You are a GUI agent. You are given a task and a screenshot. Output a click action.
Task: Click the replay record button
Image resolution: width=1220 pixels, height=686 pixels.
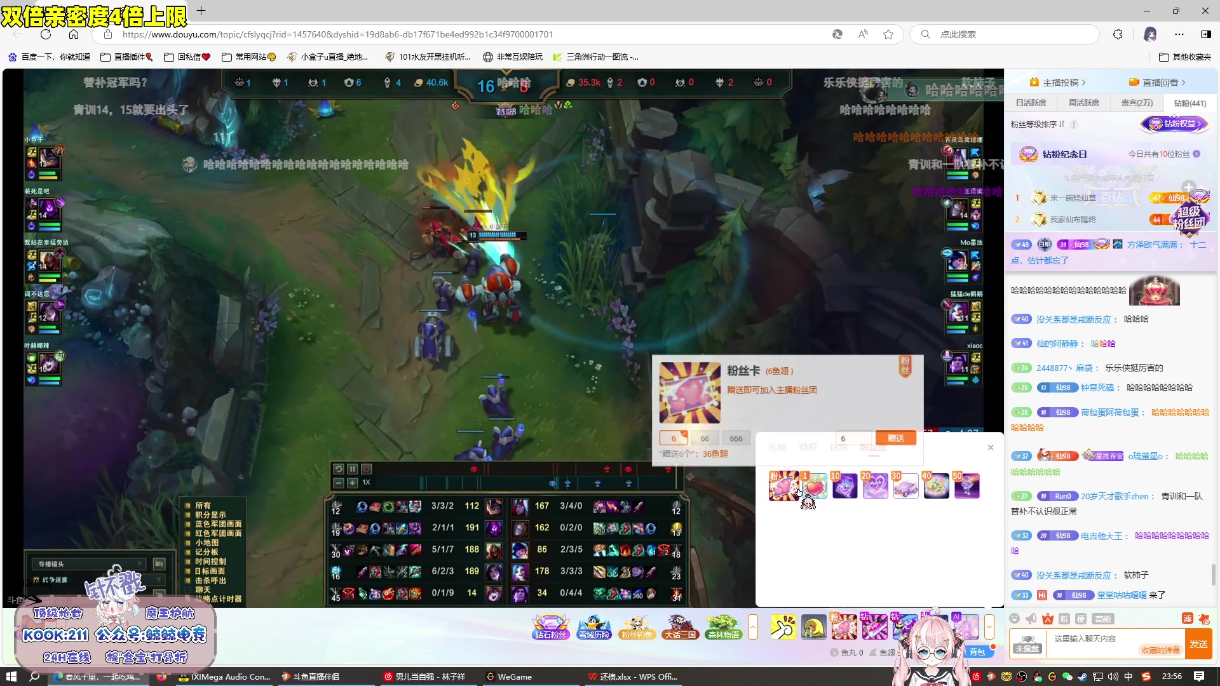[x=367, y=469]
